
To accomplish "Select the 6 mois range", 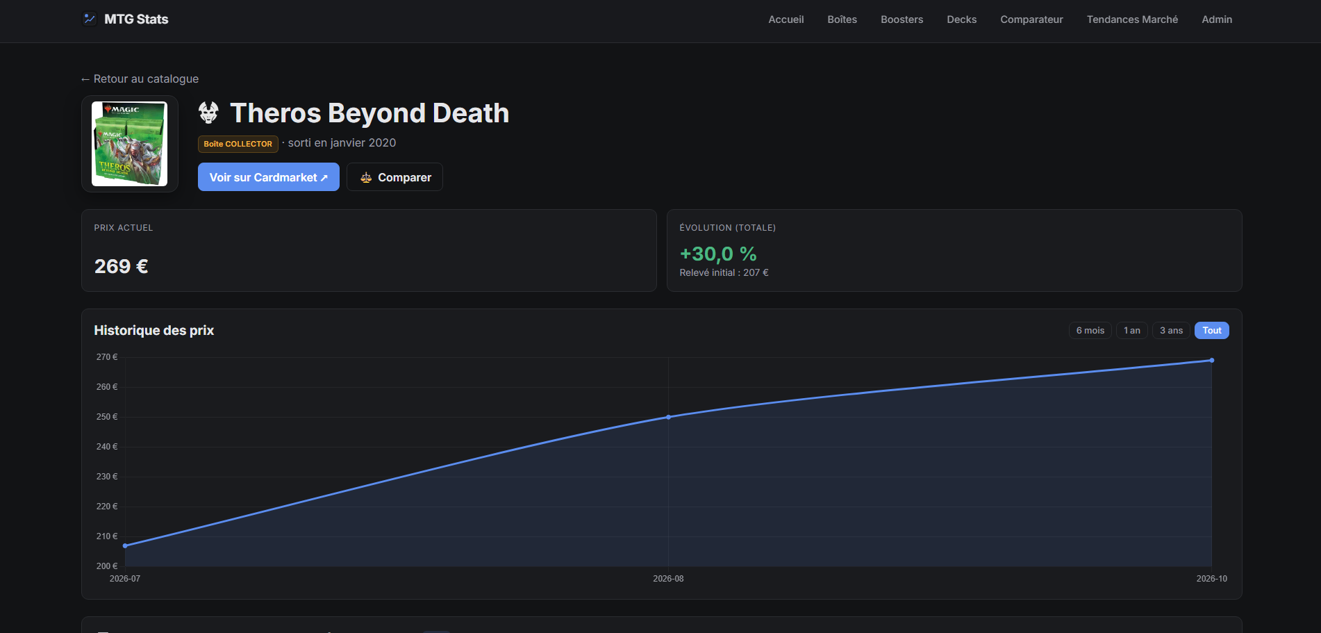I will [x=1090, y=331].
